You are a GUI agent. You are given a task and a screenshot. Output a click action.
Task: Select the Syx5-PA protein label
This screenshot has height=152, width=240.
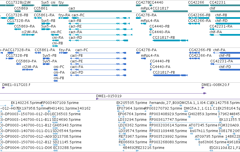(50, 61)
